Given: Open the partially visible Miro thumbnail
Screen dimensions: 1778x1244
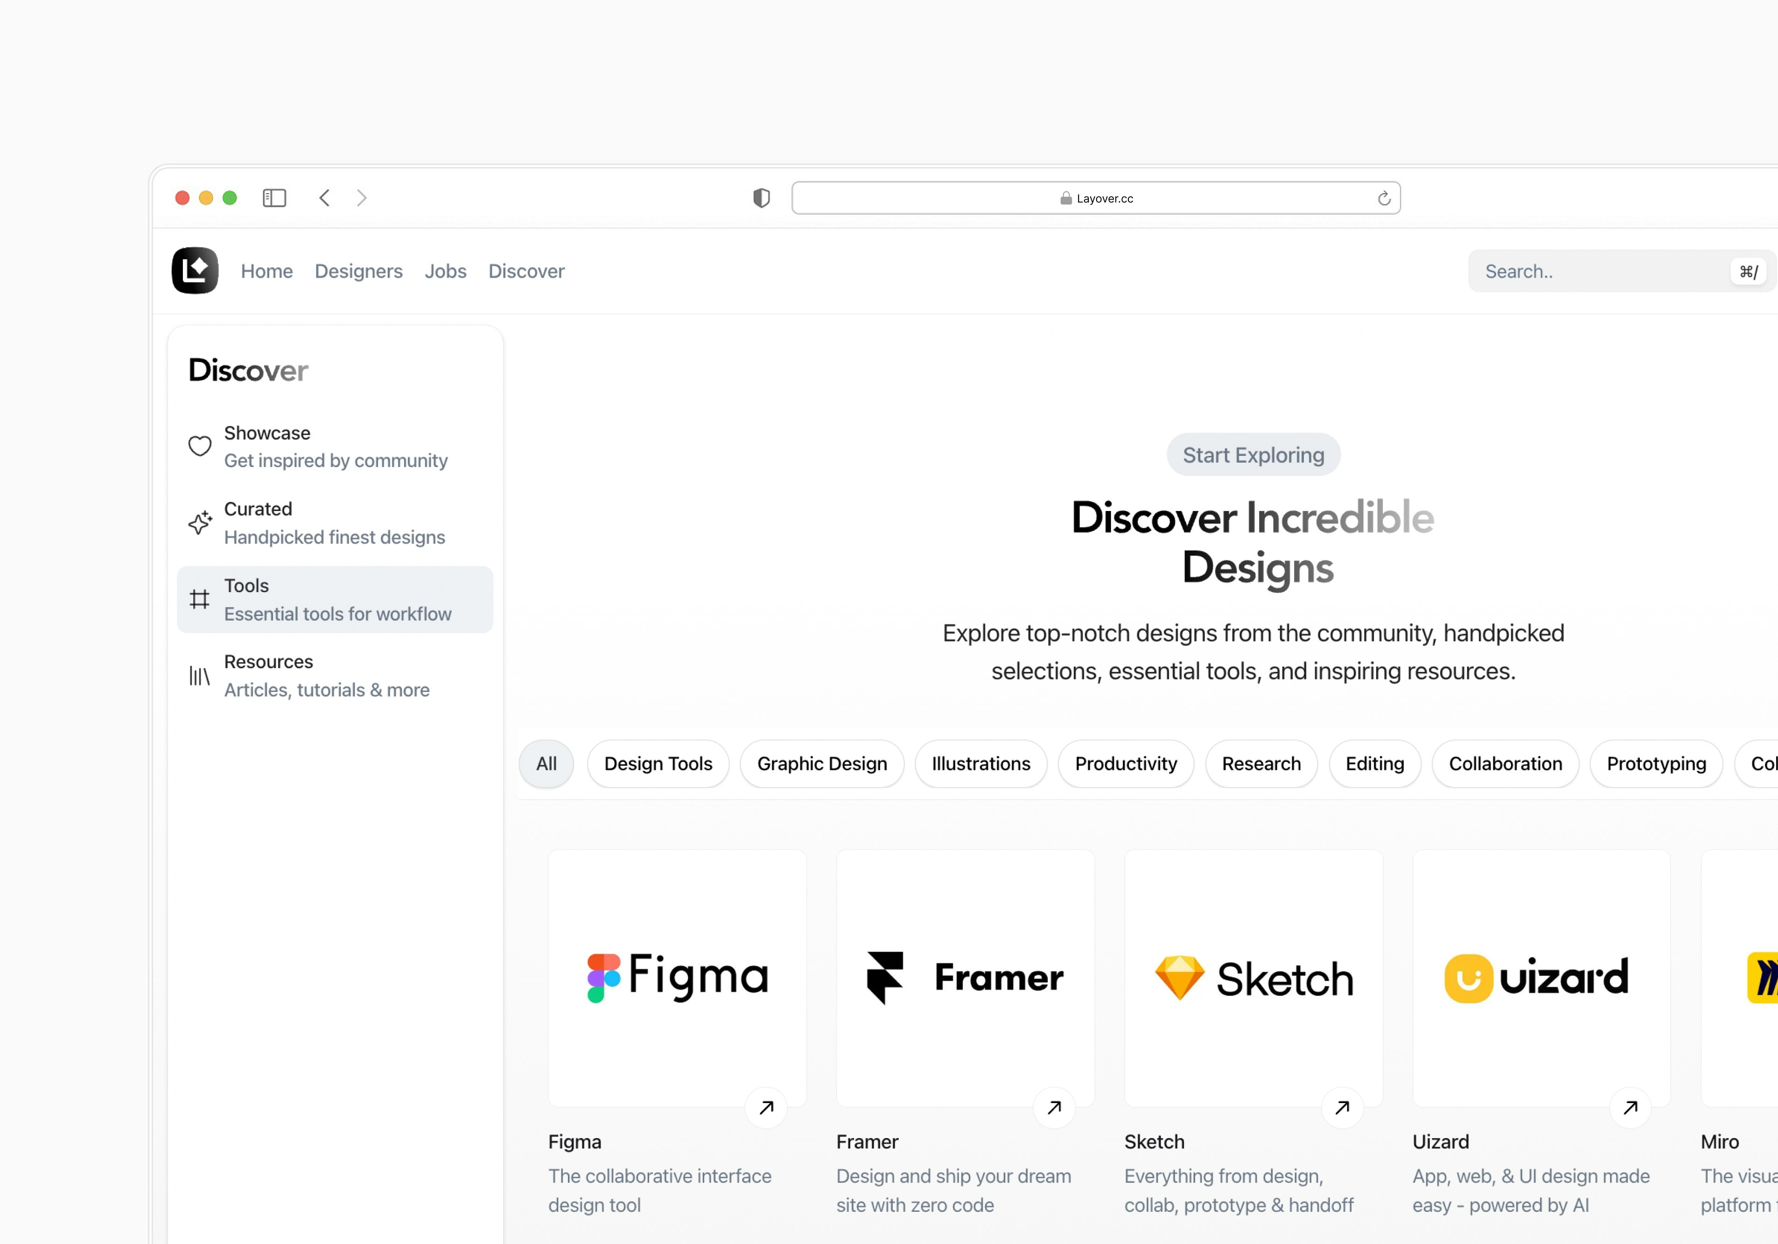Looking at the screenshot, I should [x=1739, y=978].
